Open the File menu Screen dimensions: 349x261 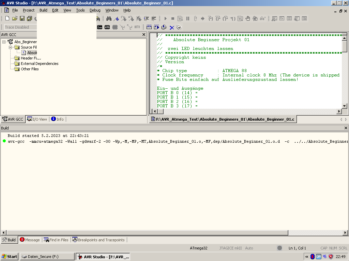[x=15, y=10]
